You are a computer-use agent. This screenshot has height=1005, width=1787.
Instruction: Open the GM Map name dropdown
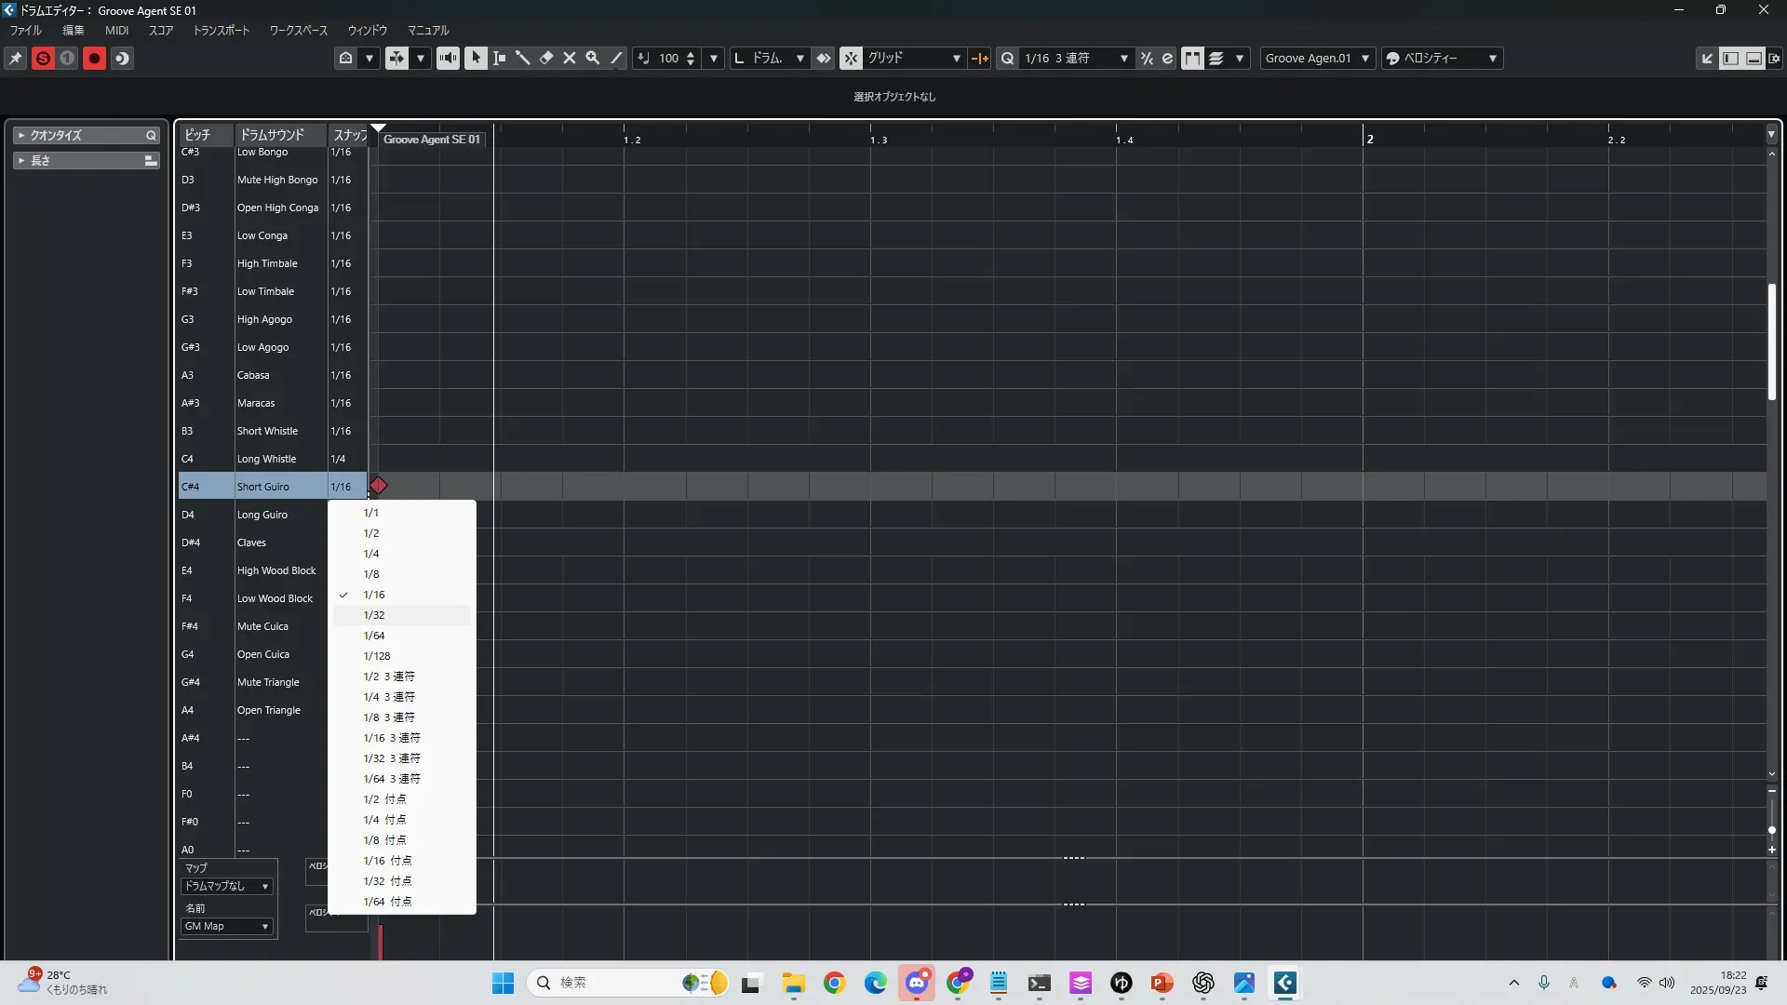[x=226, y=926]
